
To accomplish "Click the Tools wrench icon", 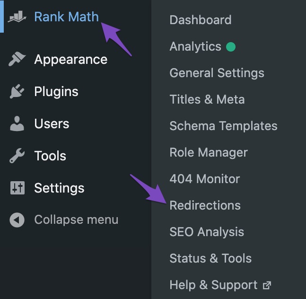I will point(17,156).
